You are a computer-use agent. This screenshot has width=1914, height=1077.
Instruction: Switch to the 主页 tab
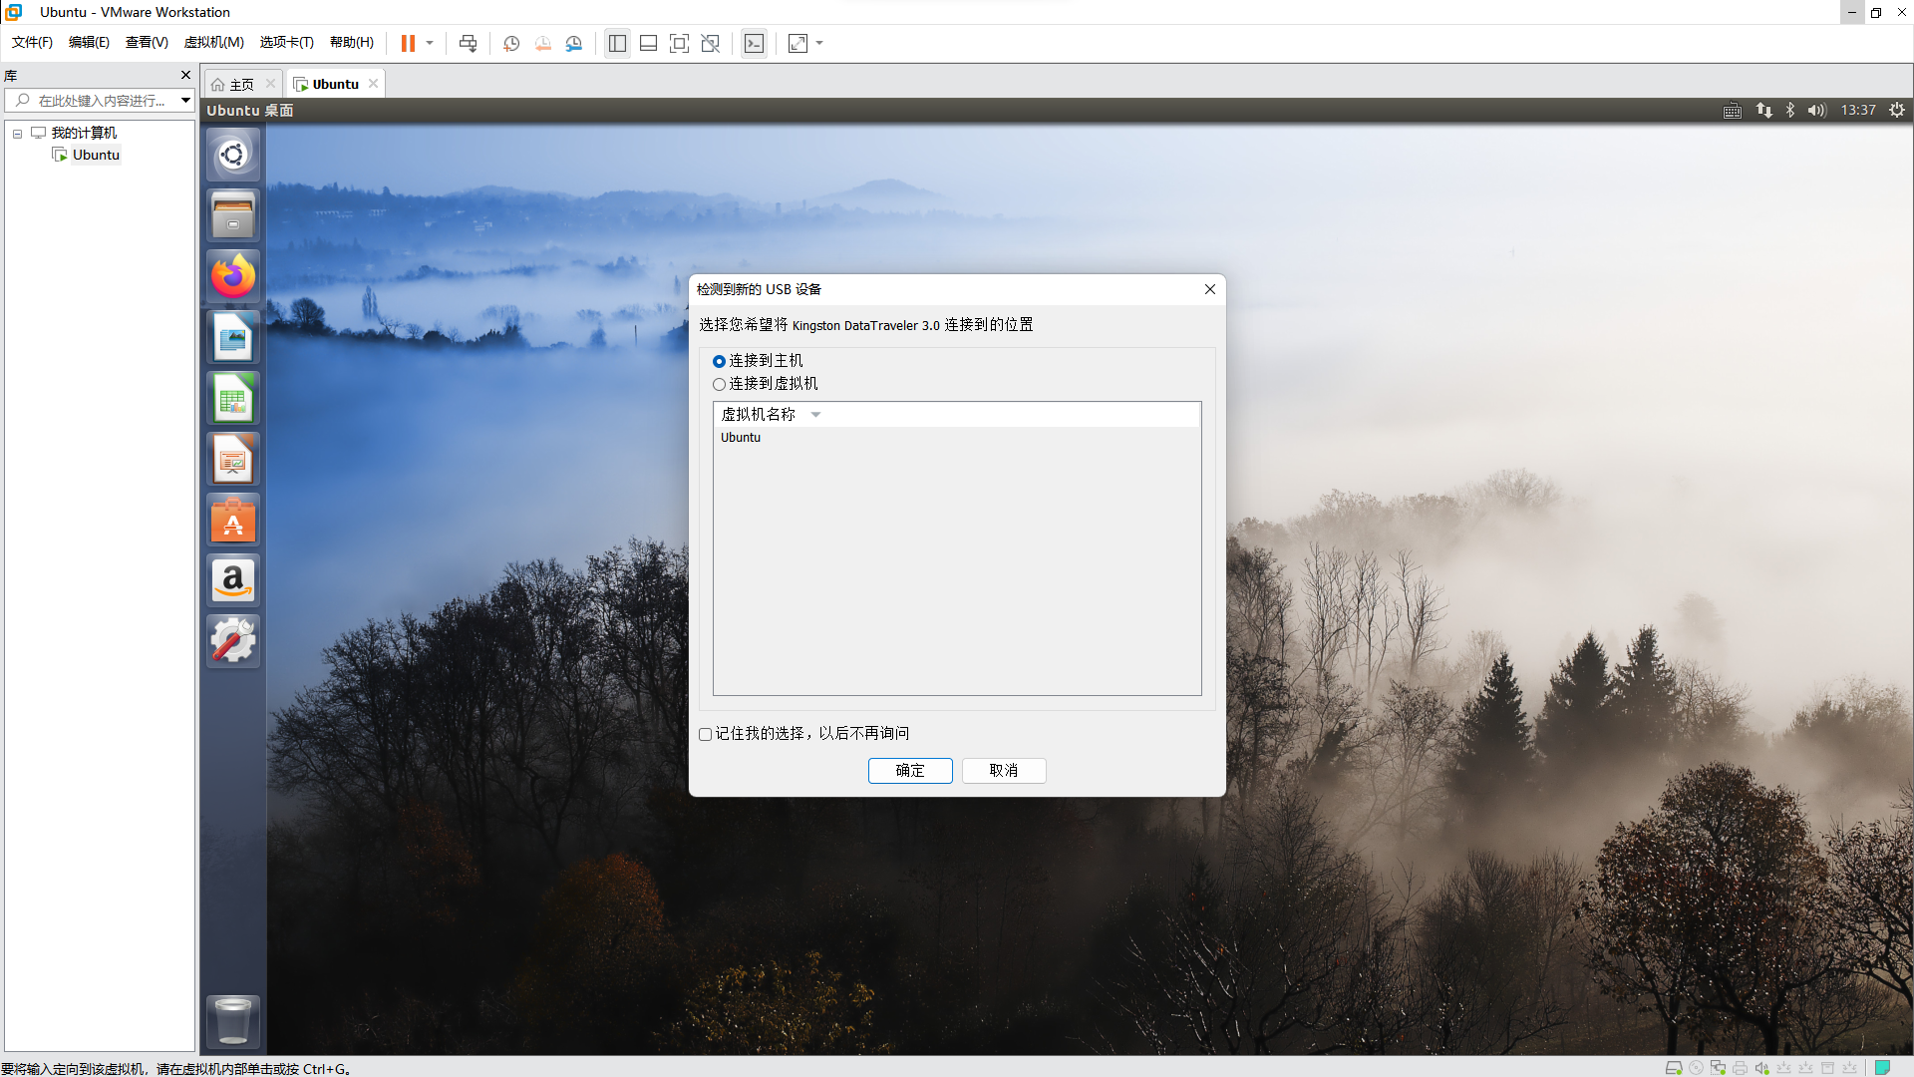point(240,85)
